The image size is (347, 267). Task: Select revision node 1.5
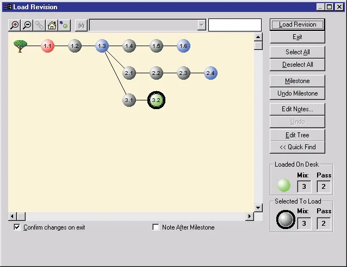156,46
